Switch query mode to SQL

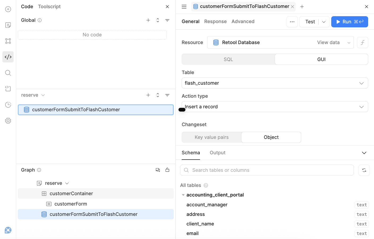coord(228,59)
